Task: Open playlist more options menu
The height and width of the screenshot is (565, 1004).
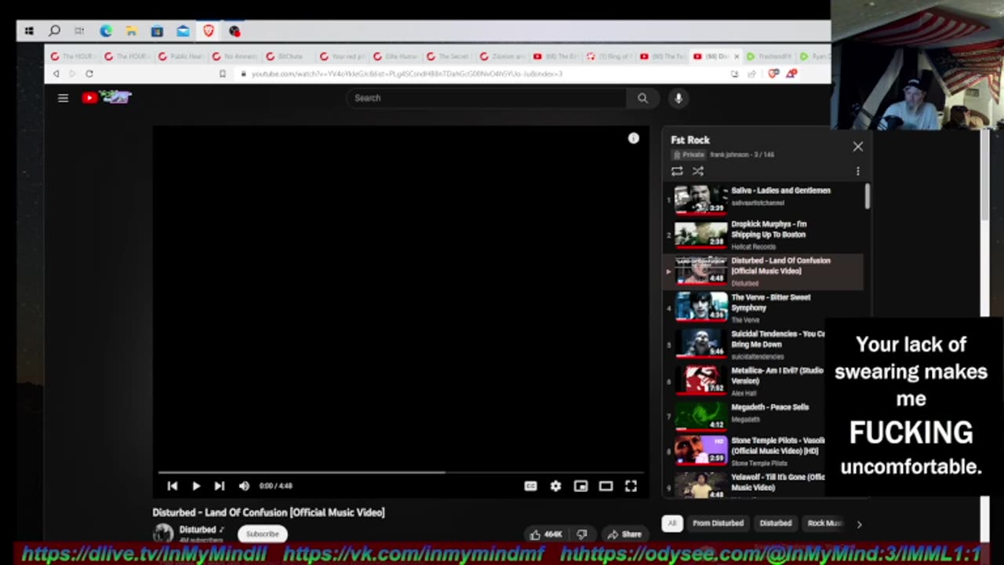Action: click(x=857, y=171)
